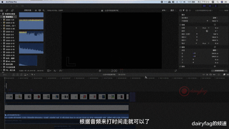Click the headphones audio skimming icon
This screenshot has width=229, height=129.
point(210,75)
